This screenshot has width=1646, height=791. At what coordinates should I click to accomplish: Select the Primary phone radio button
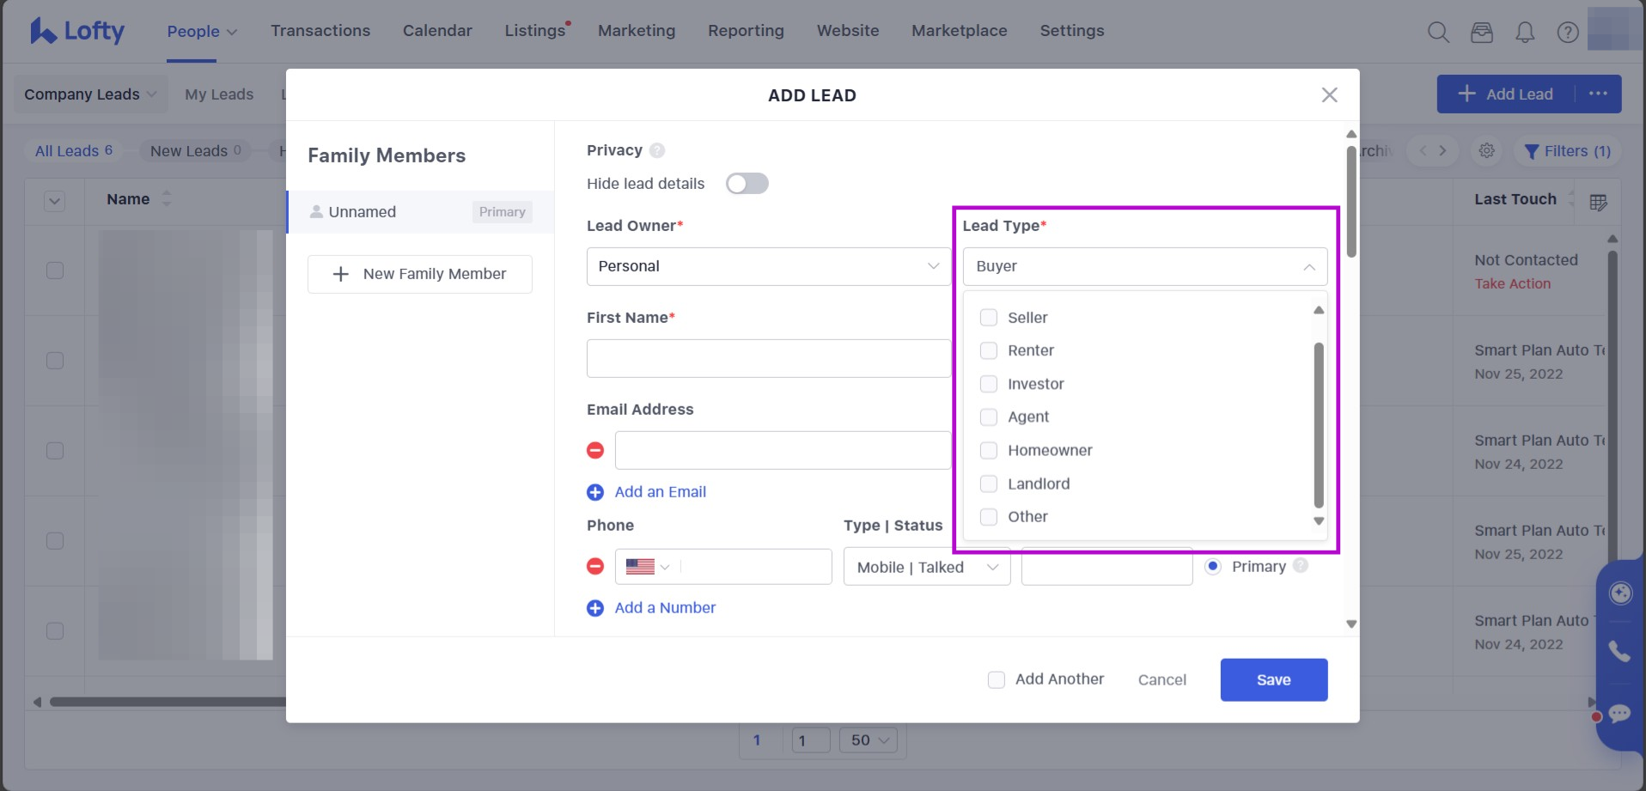tap(1213, 567)
